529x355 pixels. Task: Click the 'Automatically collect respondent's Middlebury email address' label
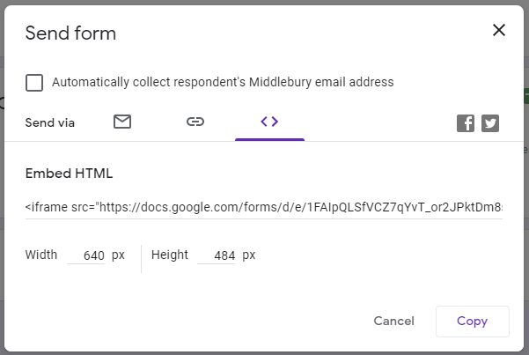pos(223,83)
